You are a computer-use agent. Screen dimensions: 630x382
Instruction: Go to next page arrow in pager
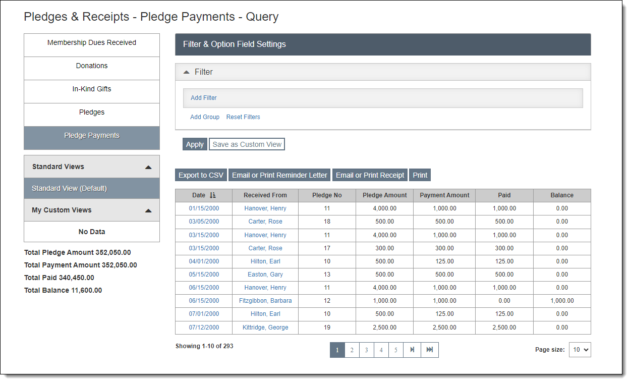(x=412, y=350)
